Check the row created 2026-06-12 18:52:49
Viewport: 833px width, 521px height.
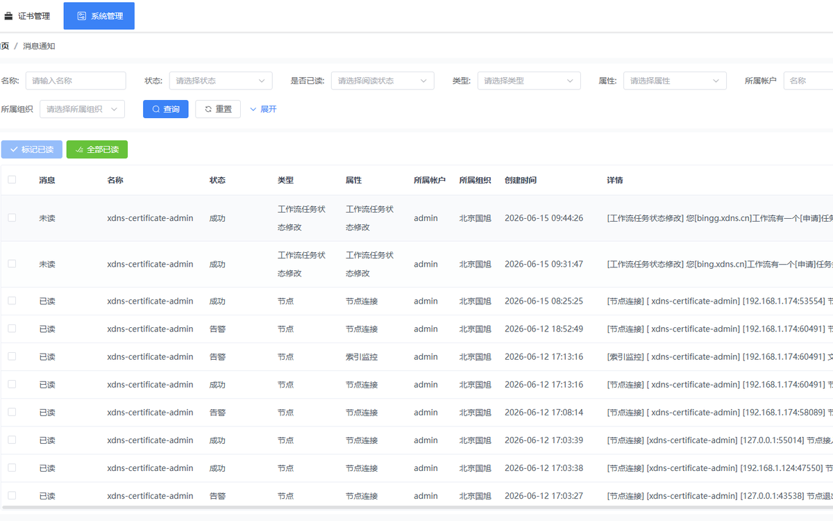click(12, 329)
